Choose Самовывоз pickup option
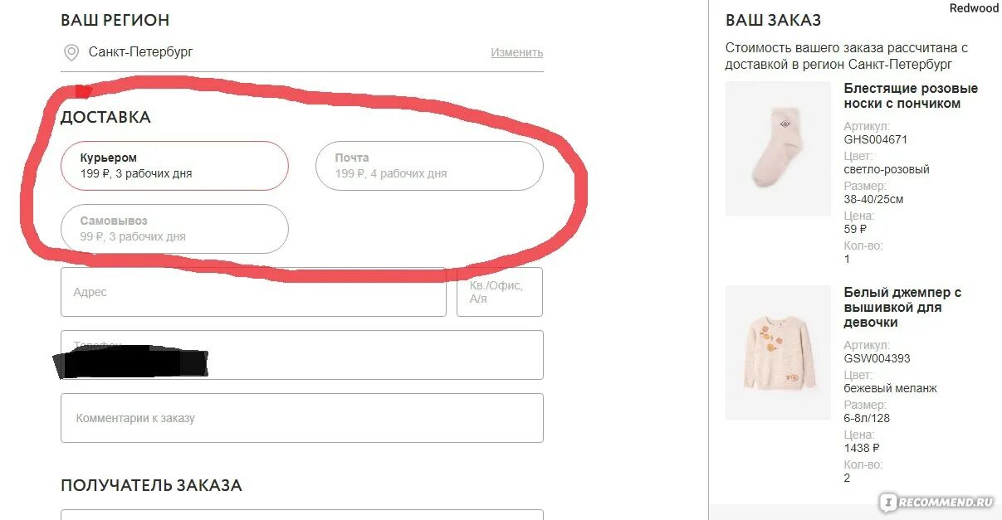 tap(174, 229)
